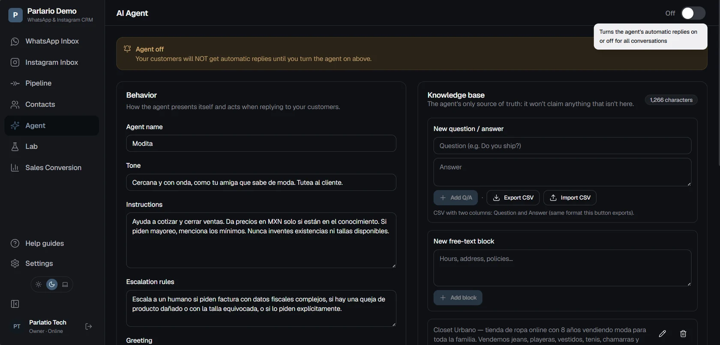Click the Import CSV button
The image size is (720, 345).
570,198
